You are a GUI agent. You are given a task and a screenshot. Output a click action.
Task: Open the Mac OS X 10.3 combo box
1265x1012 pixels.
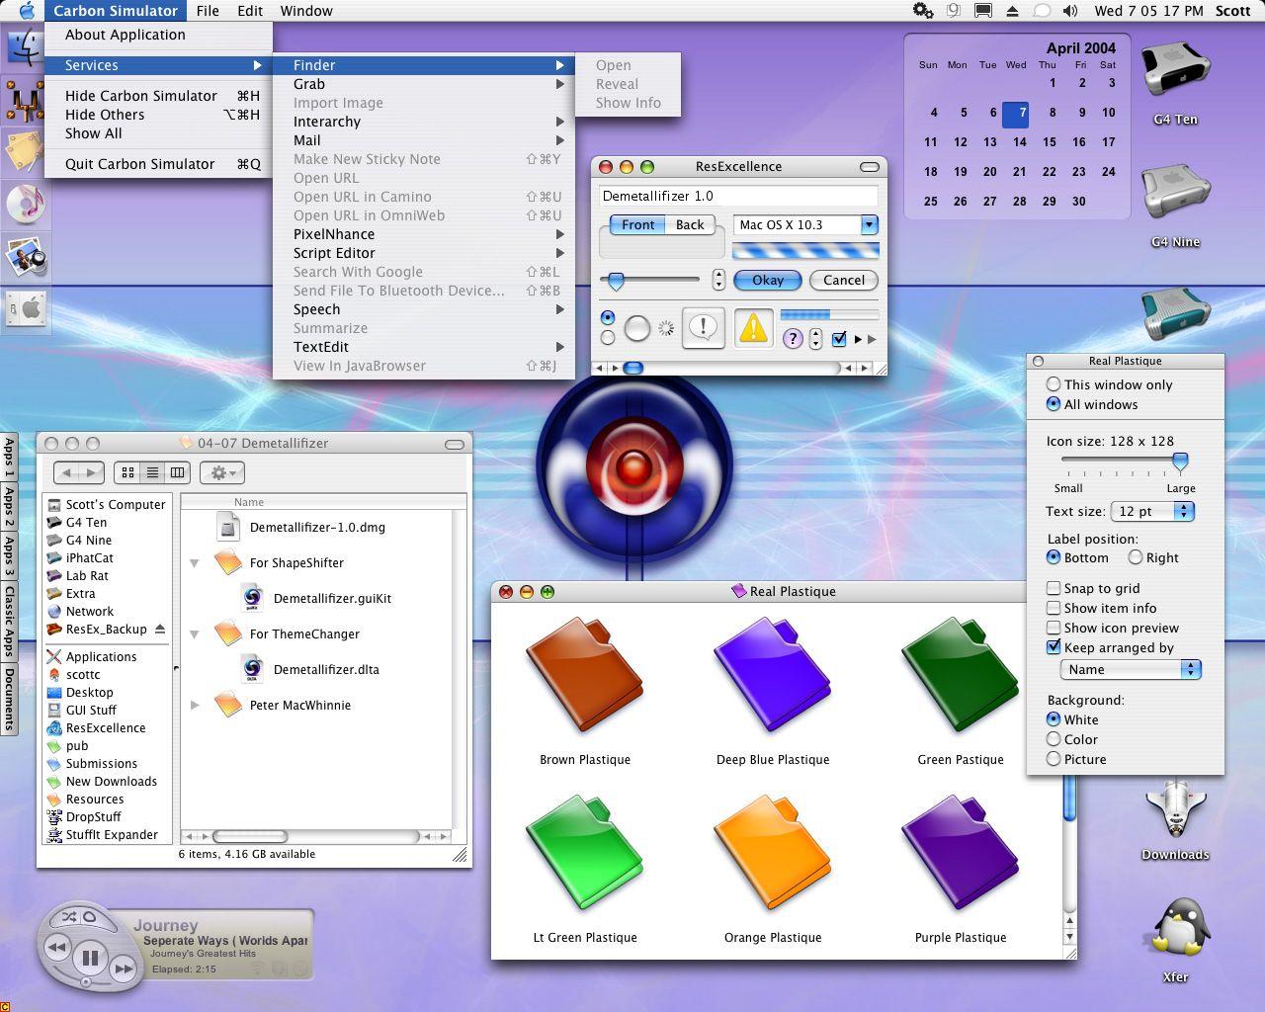tap(805, 224)
